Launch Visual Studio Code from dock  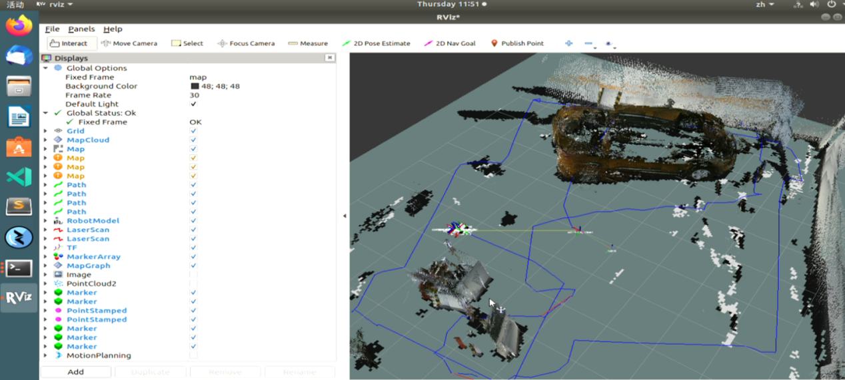click(19, 177)
